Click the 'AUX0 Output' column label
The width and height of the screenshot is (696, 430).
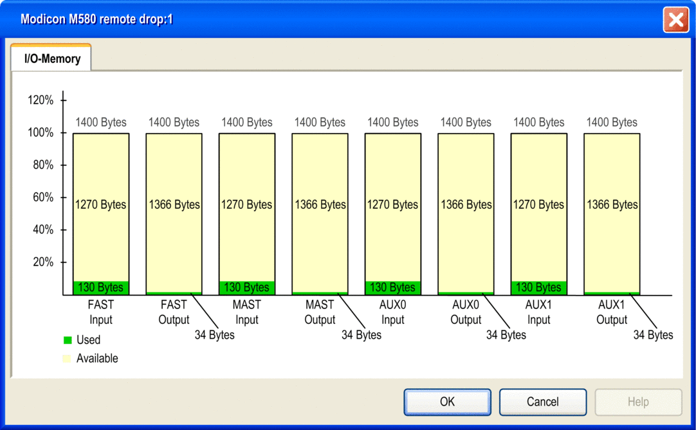pyautogui.click(x=466, y=312)
